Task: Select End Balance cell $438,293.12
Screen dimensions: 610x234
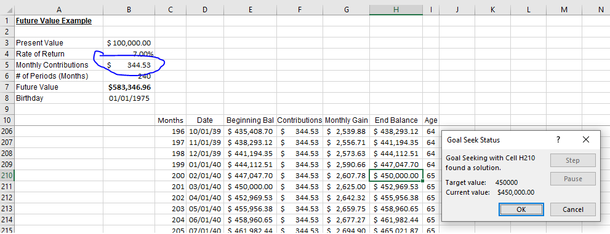Action: (x=396, y=131)
